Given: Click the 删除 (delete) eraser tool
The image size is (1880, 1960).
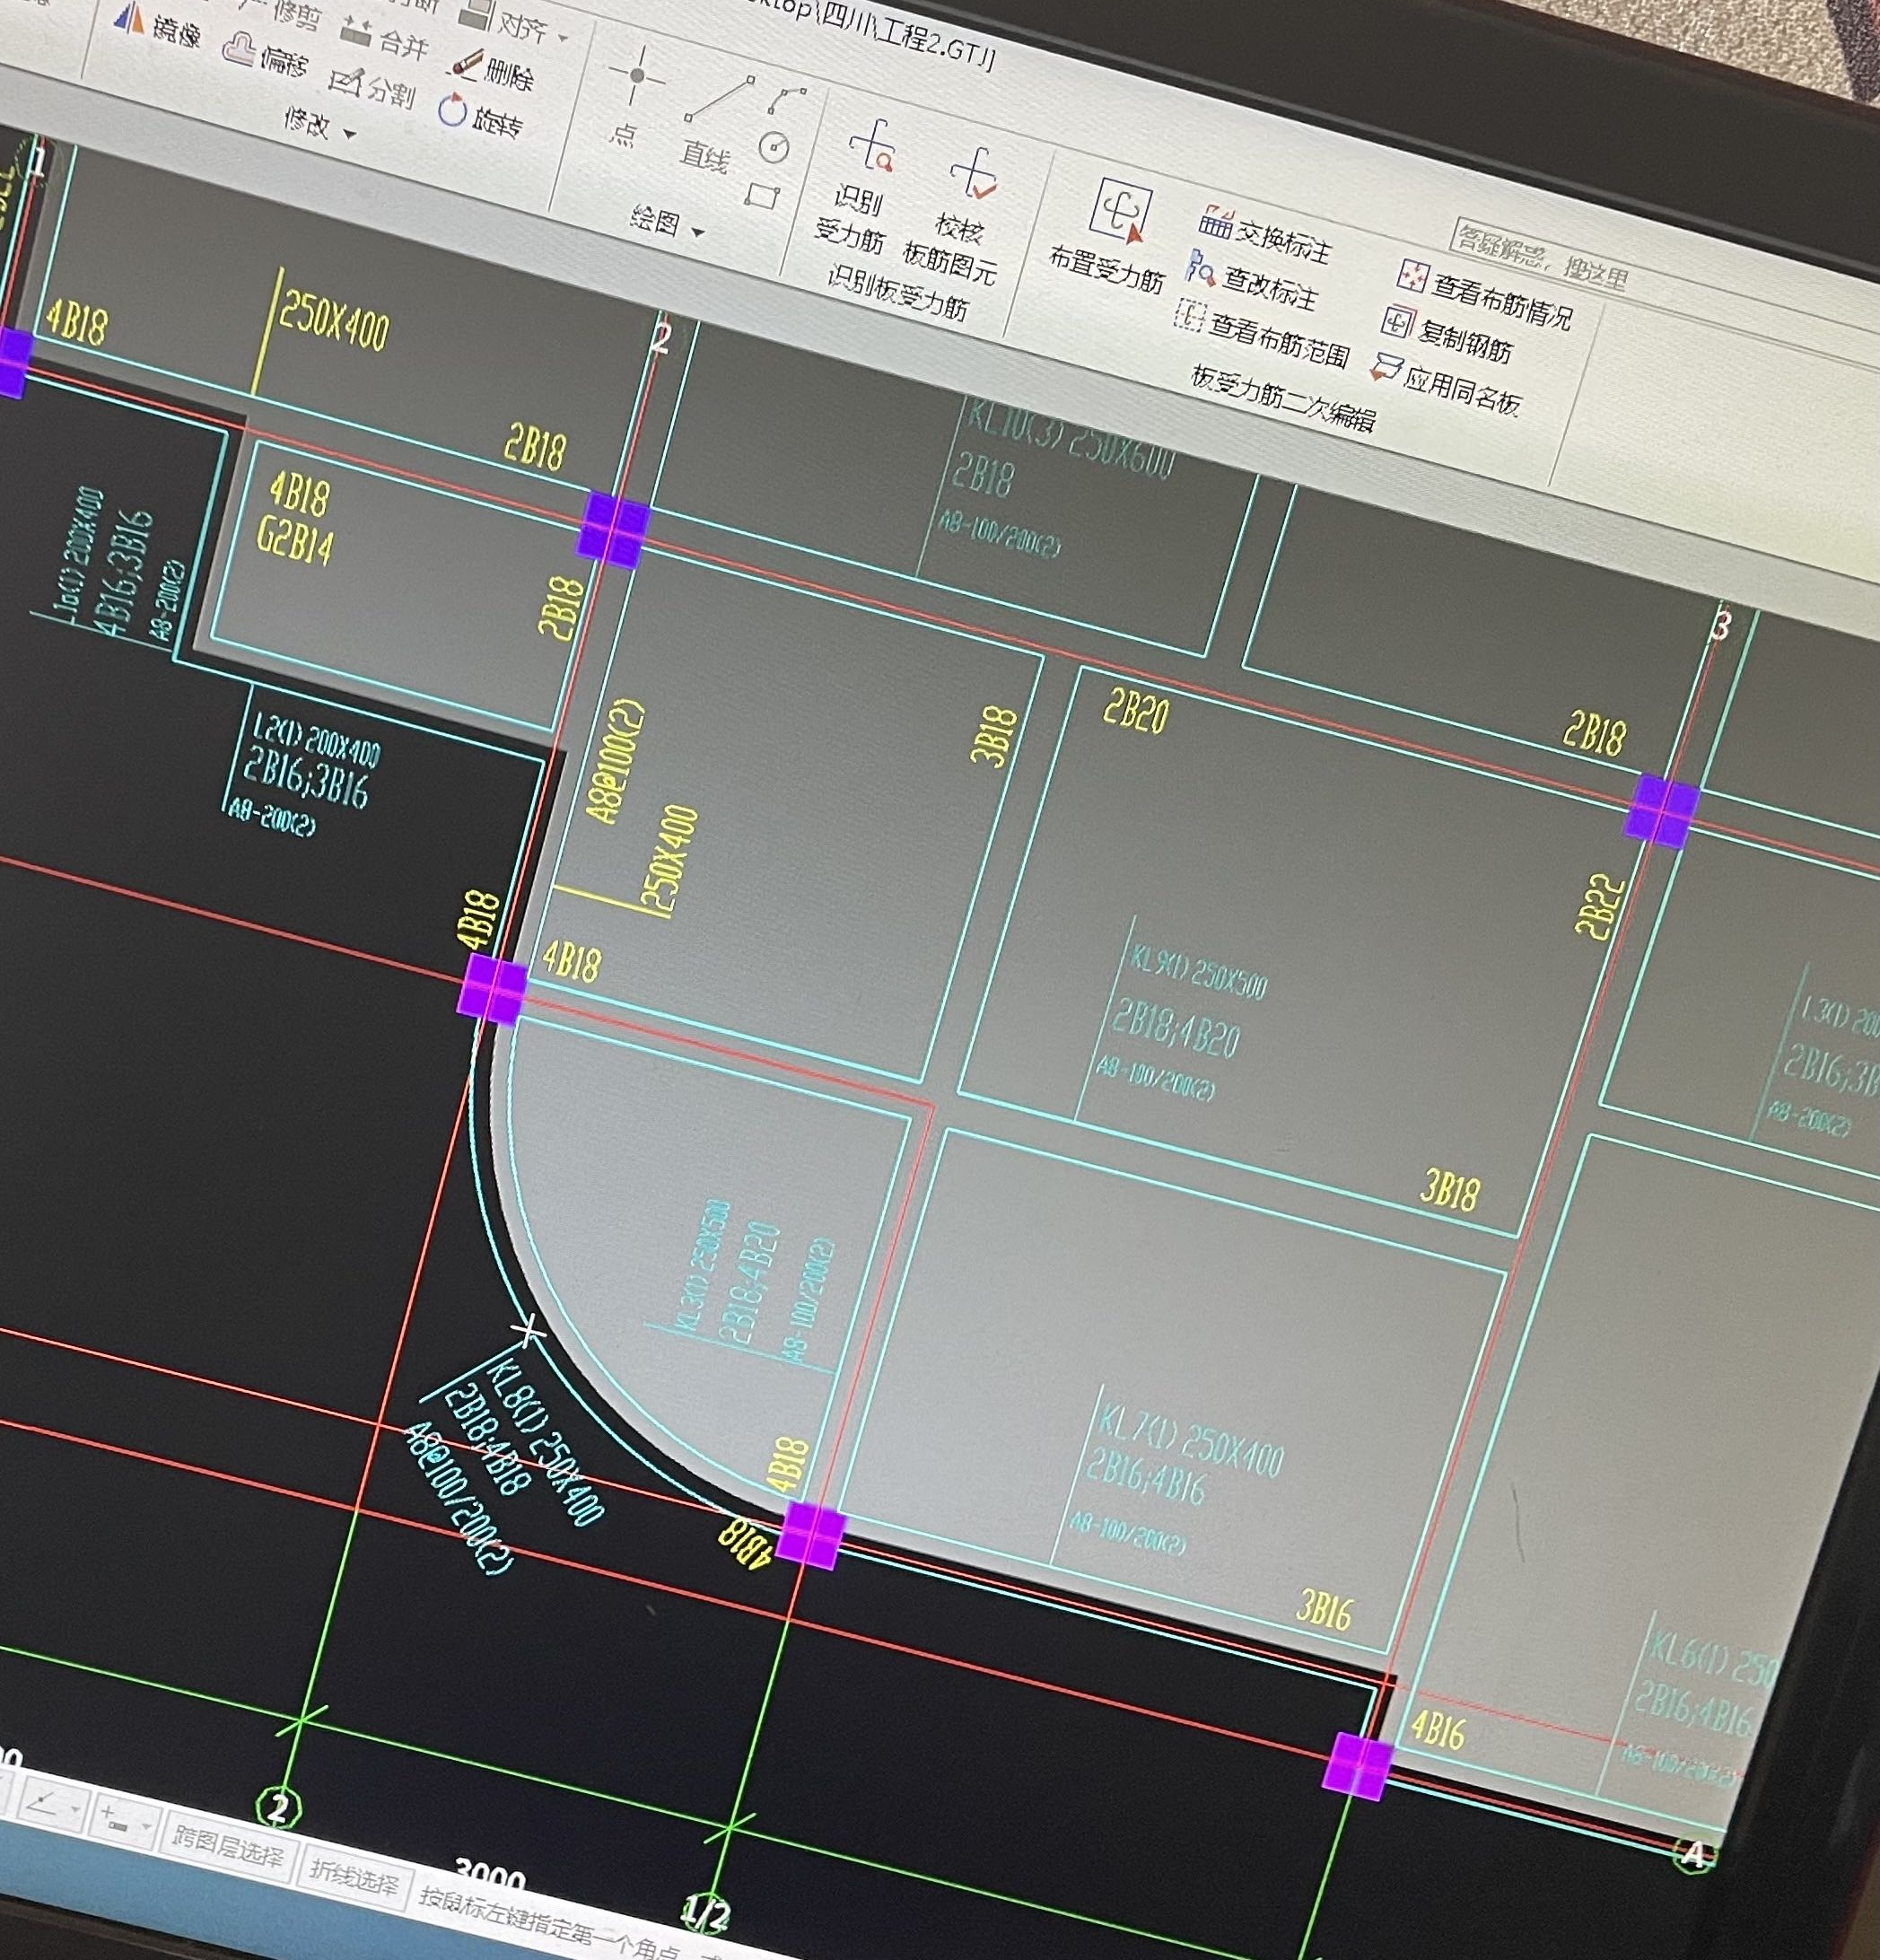Looking at the screenshot, I should pyautogui.click(x=490, y=70).
